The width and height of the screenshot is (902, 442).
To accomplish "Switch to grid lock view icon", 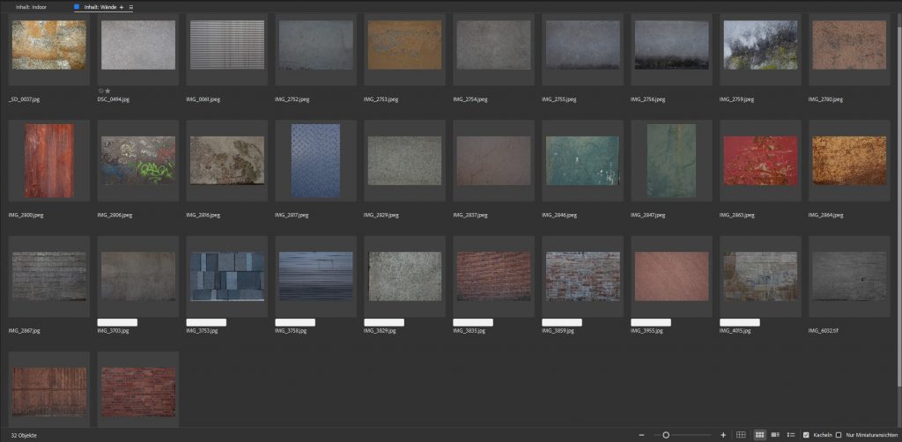I will pos(741,435).
